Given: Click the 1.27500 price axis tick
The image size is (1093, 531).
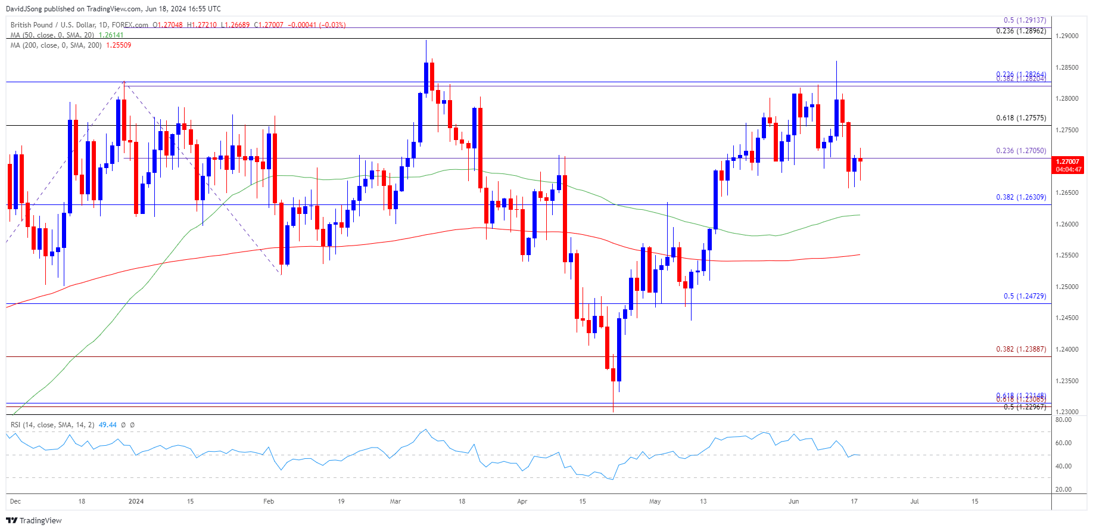Looking at the screenshot, I should coord(1067,130).
